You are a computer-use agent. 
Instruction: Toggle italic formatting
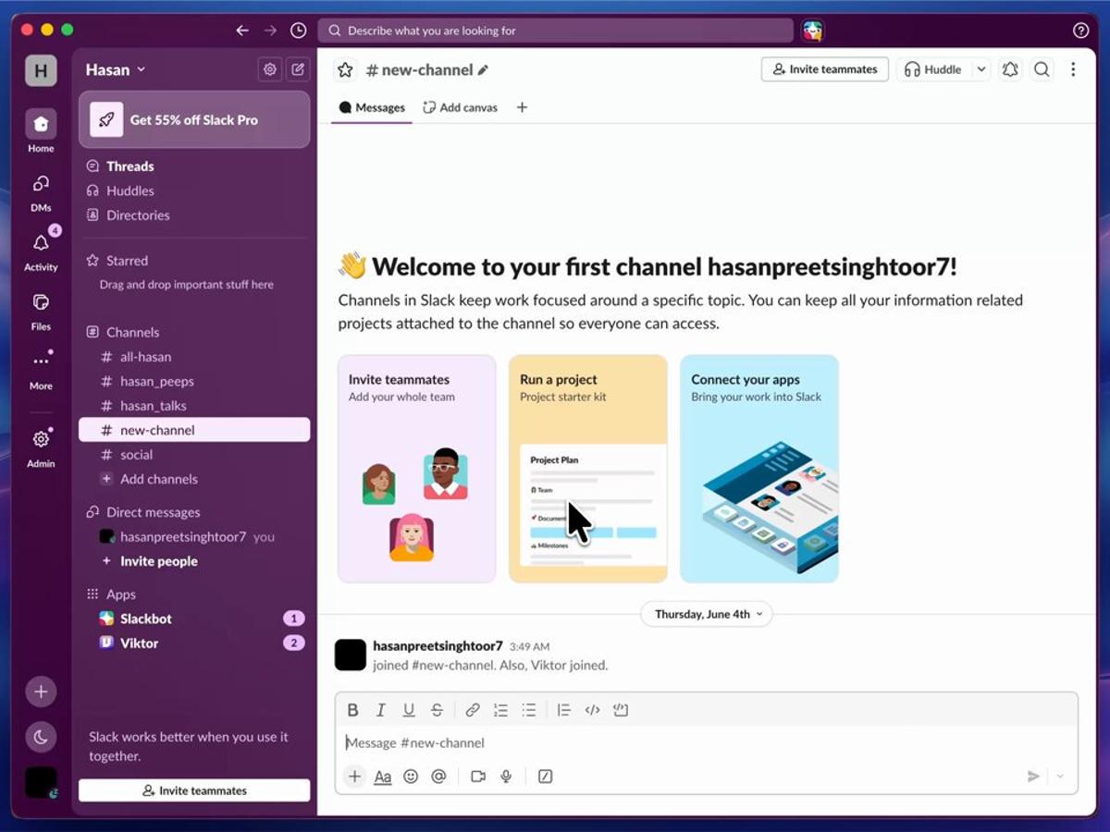(x=380, y=710)
